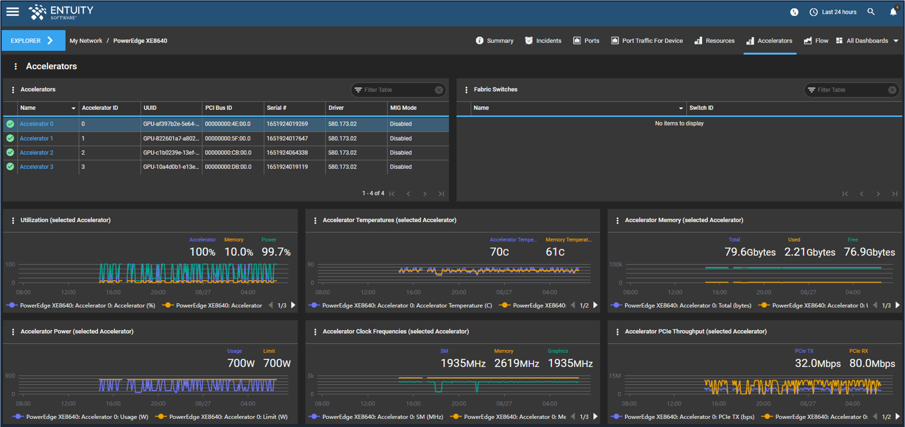Switch to the Resources tab
The image size is (905, 427).
click(x=714, y=41)
